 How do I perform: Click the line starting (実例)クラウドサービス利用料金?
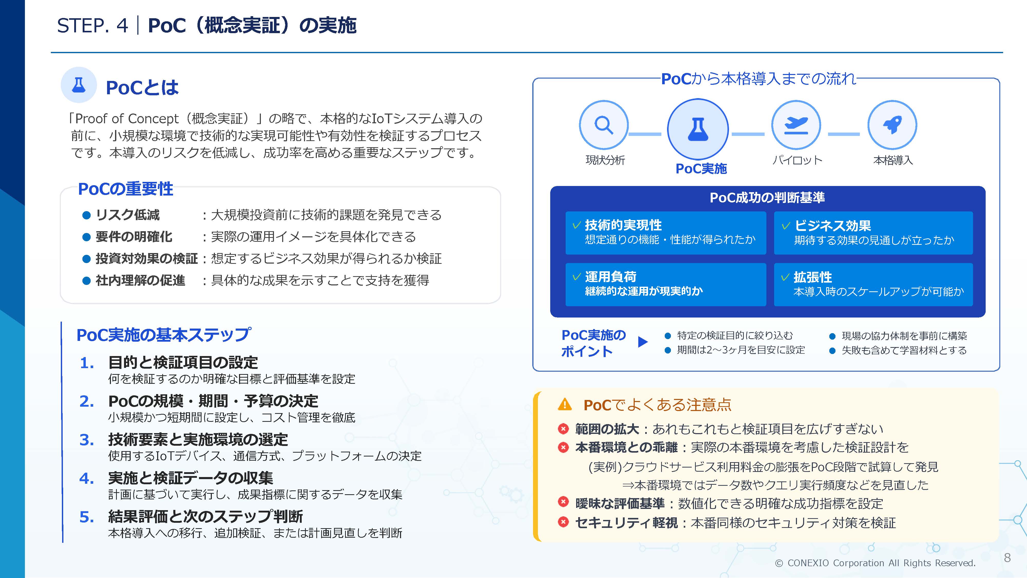coord(764,467)
